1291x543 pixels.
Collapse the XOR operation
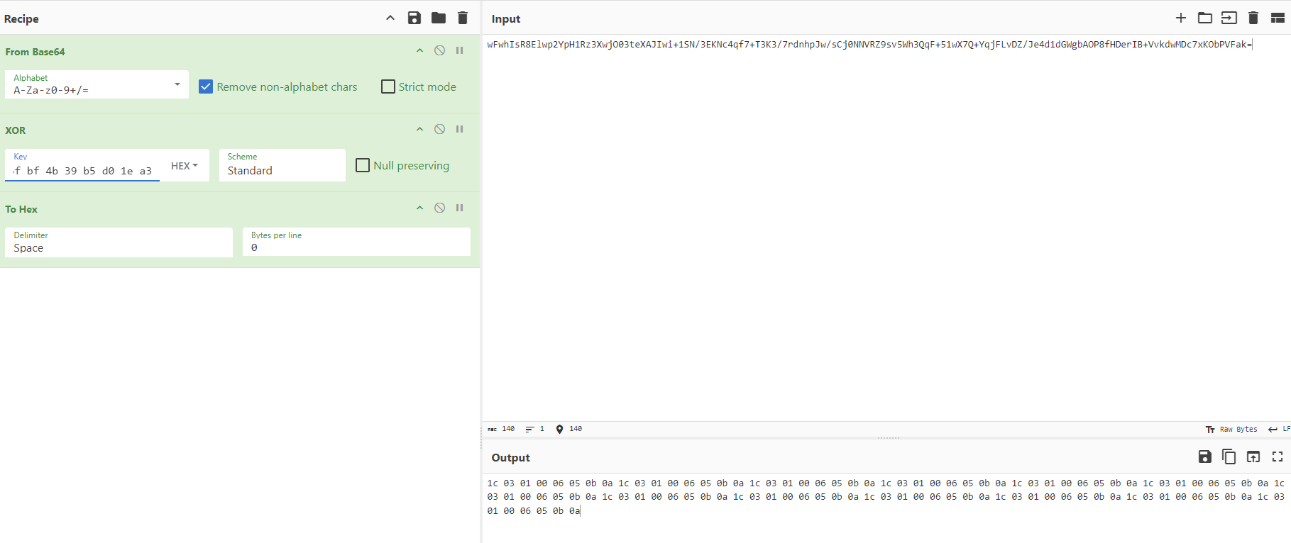(x=420, y=129)
